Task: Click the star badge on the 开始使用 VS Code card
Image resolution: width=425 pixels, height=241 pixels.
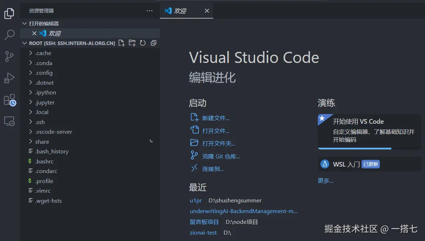Action: pos(322,118)
